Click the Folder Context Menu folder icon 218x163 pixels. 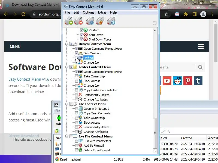(75, 67)
